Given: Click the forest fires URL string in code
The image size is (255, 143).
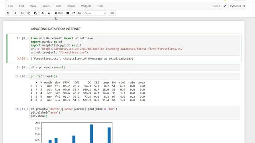Looking at the screenshot, I should pos(112,49).
